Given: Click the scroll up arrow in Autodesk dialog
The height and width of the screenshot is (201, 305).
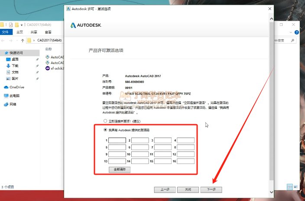Looking at the screenshot, I should (x=271, y=19).
